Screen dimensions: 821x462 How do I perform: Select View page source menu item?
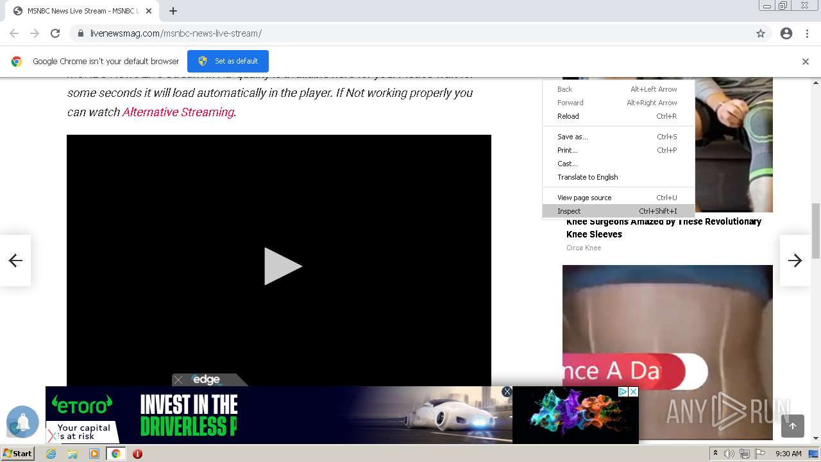pyautogui.click(x=618, y=198)
